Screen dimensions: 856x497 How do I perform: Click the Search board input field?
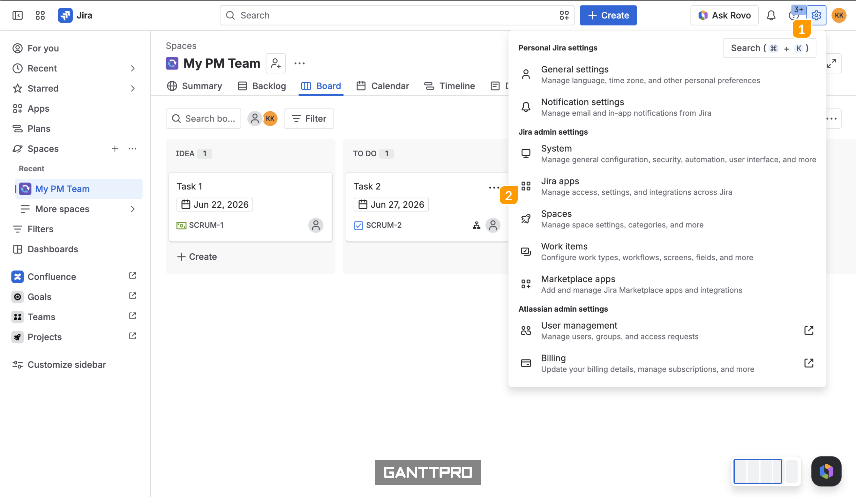point(204,118)
